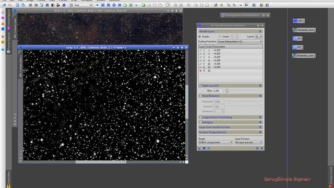Click the redo arrow in the main toolbar
Image resolution: width=334 pixels, height=188 pixels.
click(x=10, y=5)
